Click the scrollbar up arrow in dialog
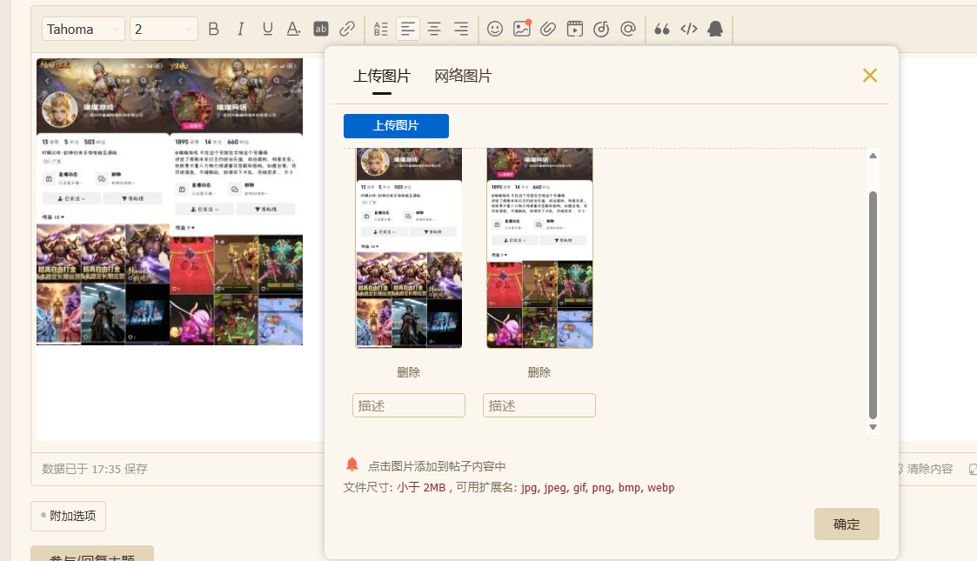The image size is (977, 561). tap(873, 156)
